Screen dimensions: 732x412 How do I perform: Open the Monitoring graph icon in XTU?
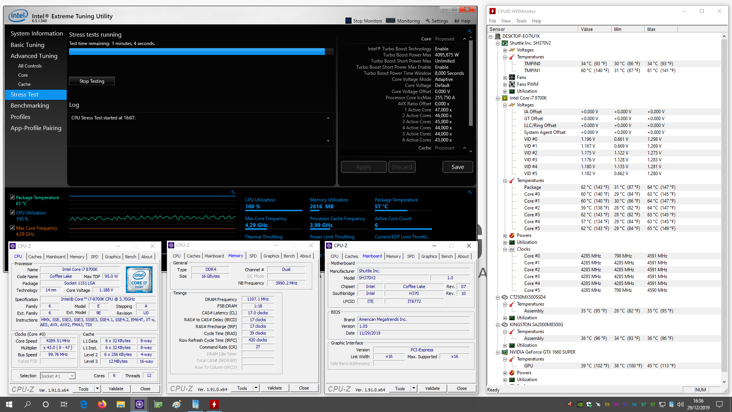point(390,21)
